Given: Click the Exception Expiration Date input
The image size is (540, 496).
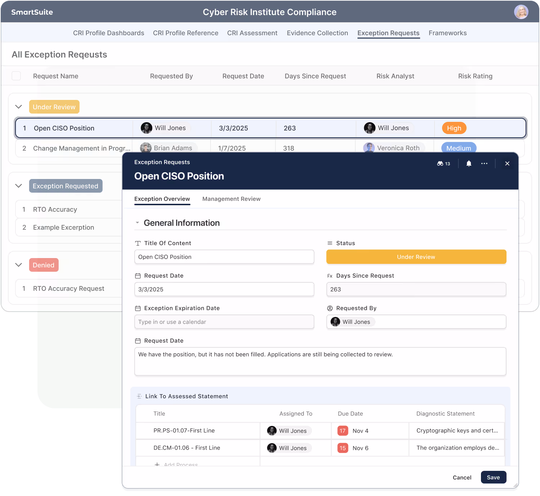Looking at the screenshot, I should click(224, 322).
